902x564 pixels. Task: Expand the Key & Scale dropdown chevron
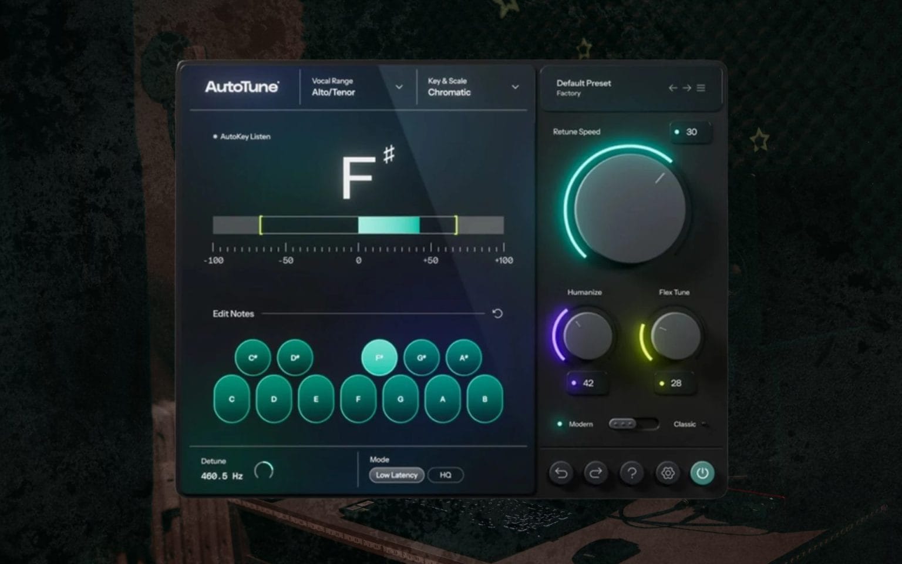click(515, 87)
